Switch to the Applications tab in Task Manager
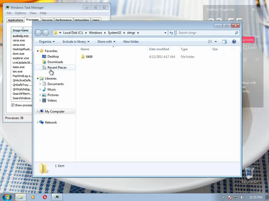269x201 pixels. [x=15, y=20]
